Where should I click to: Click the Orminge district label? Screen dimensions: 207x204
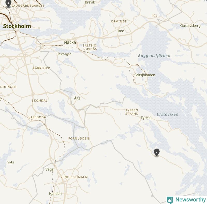[119, 21]
